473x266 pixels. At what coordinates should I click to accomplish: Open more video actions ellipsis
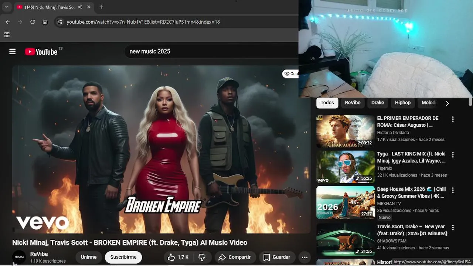point(304,257)
